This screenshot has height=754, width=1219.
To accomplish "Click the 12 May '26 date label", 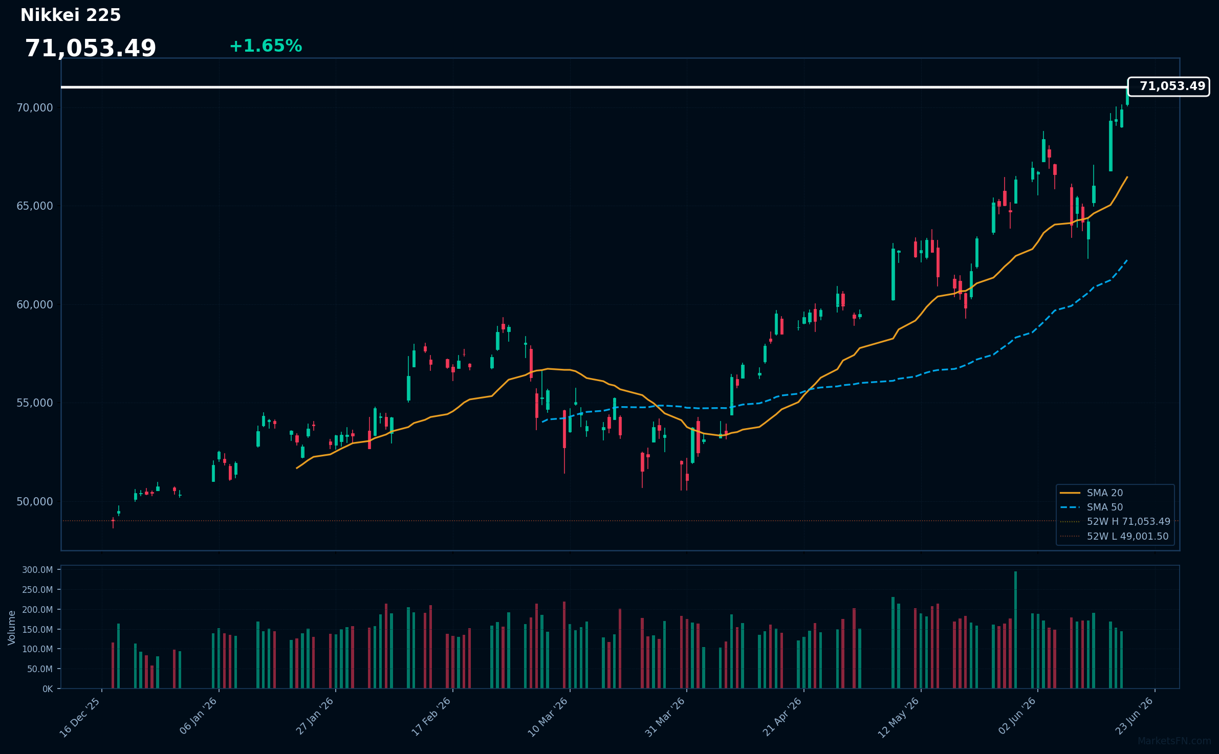I will (x=899, y=717).
